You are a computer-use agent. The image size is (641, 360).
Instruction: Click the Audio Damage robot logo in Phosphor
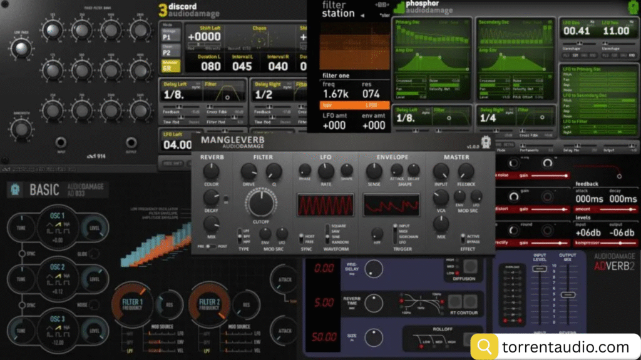[632, 9]
